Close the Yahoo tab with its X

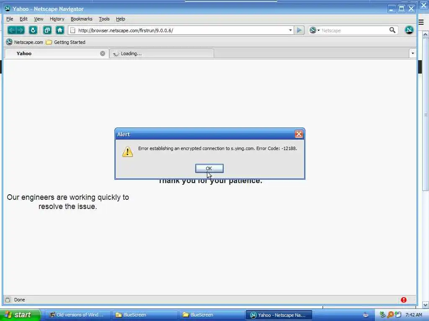point(103,53)
